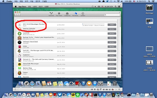Pause the OS X 10.10 Developer Preview download
This screenshot has height=98, width=157.
tap(112, 25)
